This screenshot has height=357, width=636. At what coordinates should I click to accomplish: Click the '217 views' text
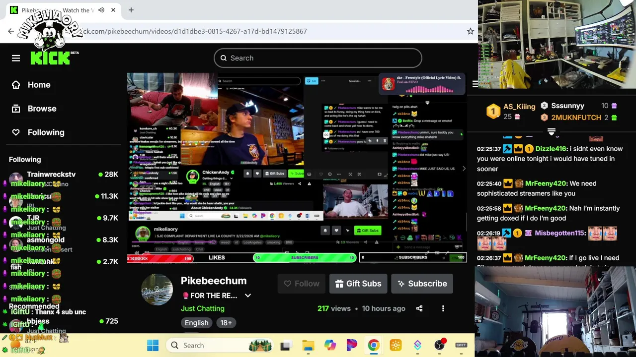[334, 308]
